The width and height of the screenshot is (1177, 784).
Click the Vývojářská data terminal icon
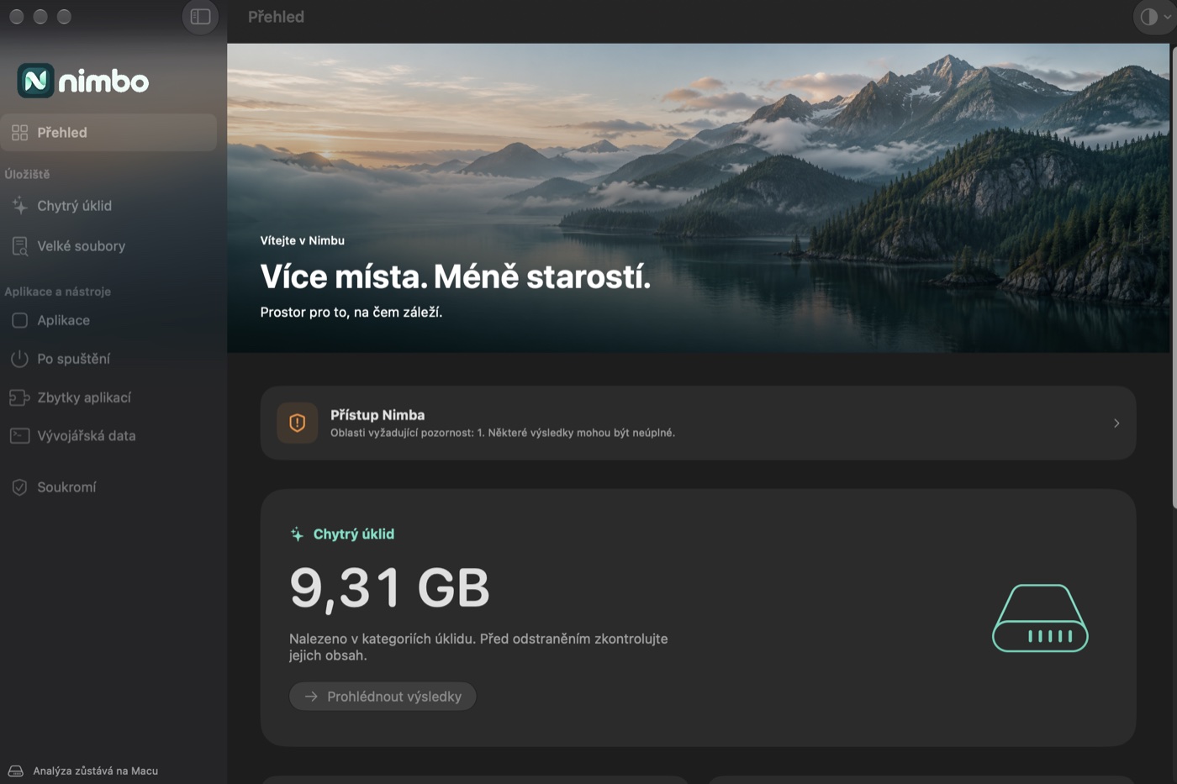(19, 436)
